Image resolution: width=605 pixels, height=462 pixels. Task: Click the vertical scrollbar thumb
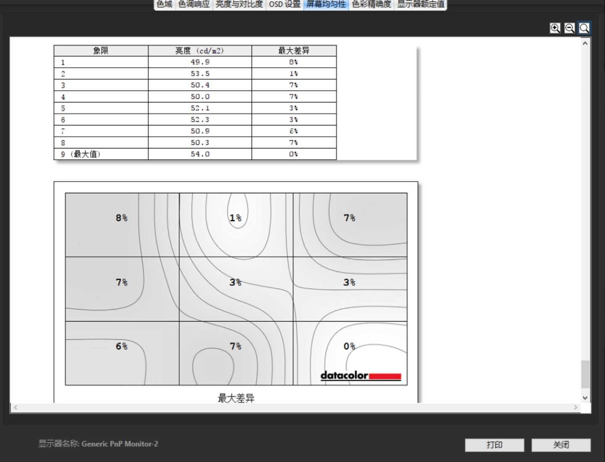pyautogui.click(x=585, y=374)
